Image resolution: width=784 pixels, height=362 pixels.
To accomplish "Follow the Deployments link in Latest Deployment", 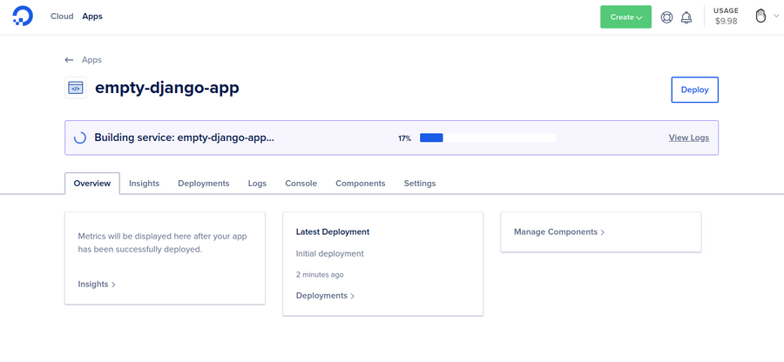I will pos(325,296).
